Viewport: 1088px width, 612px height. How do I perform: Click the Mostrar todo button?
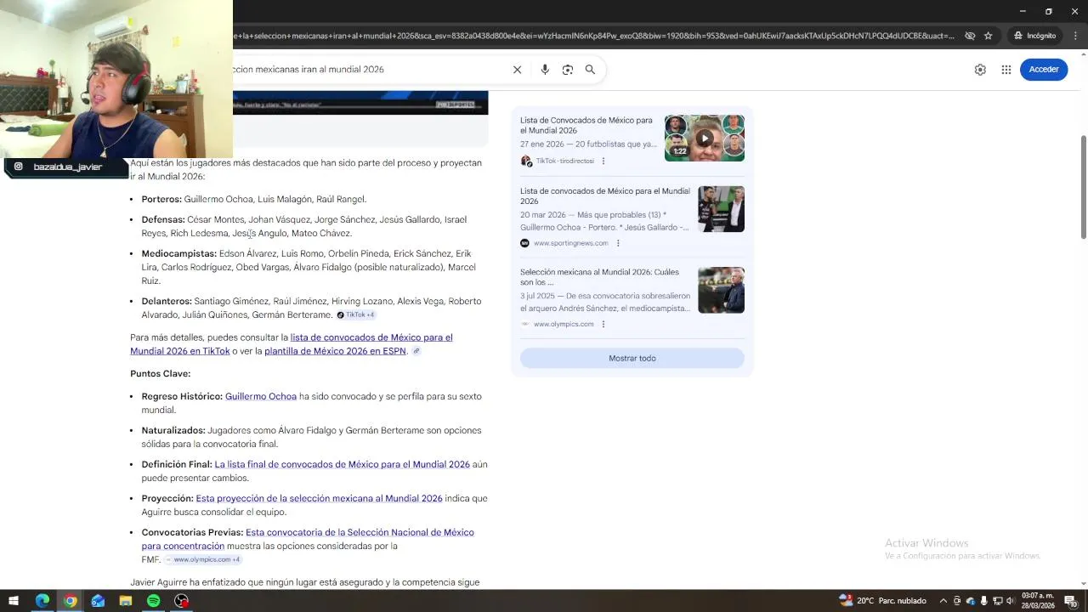(x=632, y=359)
